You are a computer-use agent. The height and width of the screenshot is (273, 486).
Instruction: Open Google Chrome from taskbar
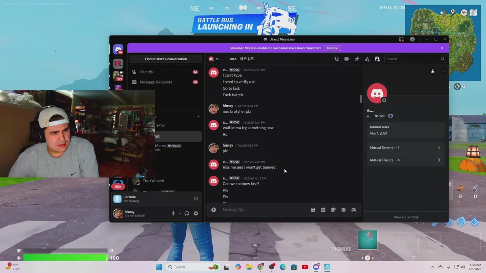[260, 267]
